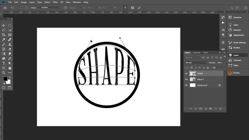Open the search icon in options bar
This screenshot has height=140, width=249.
tap(232, 8)
